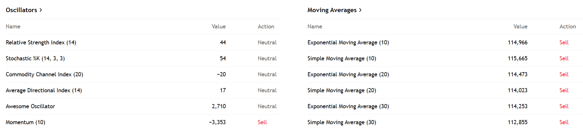Screen dimensions: 583x128
Task: Select the Stochastic %K (14, 3, 3) row
Action: (144, 58)
